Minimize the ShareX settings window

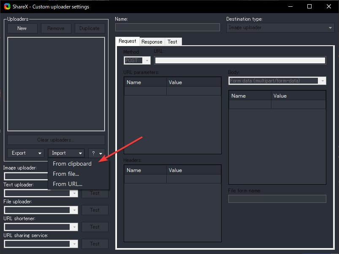pos(290,6)
